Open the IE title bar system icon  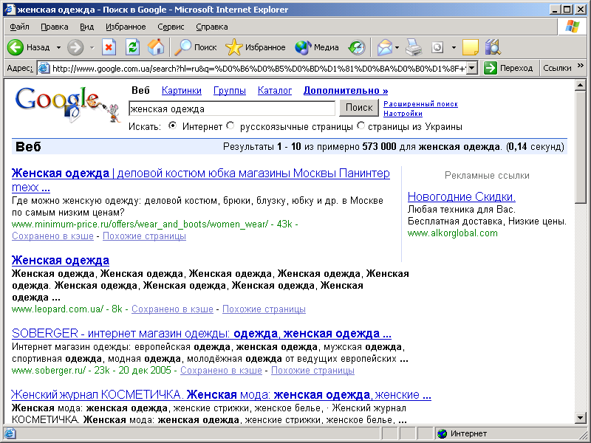click(9, 9)
